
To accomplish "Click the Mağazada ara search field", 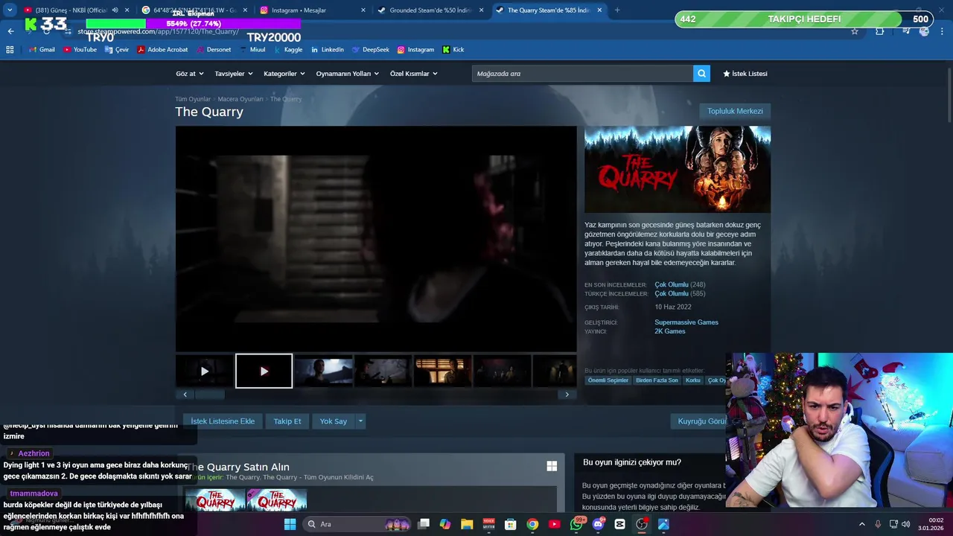I will pos(582,74).
